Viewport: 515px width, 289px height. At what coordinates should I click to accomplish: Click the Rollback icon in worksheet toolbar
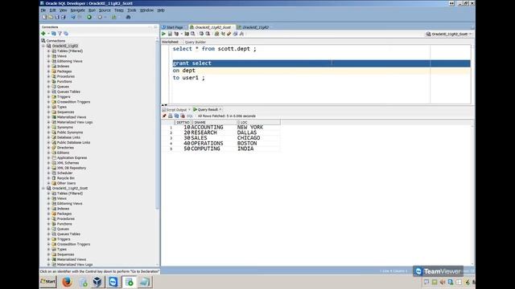click(x=208, y=34)
